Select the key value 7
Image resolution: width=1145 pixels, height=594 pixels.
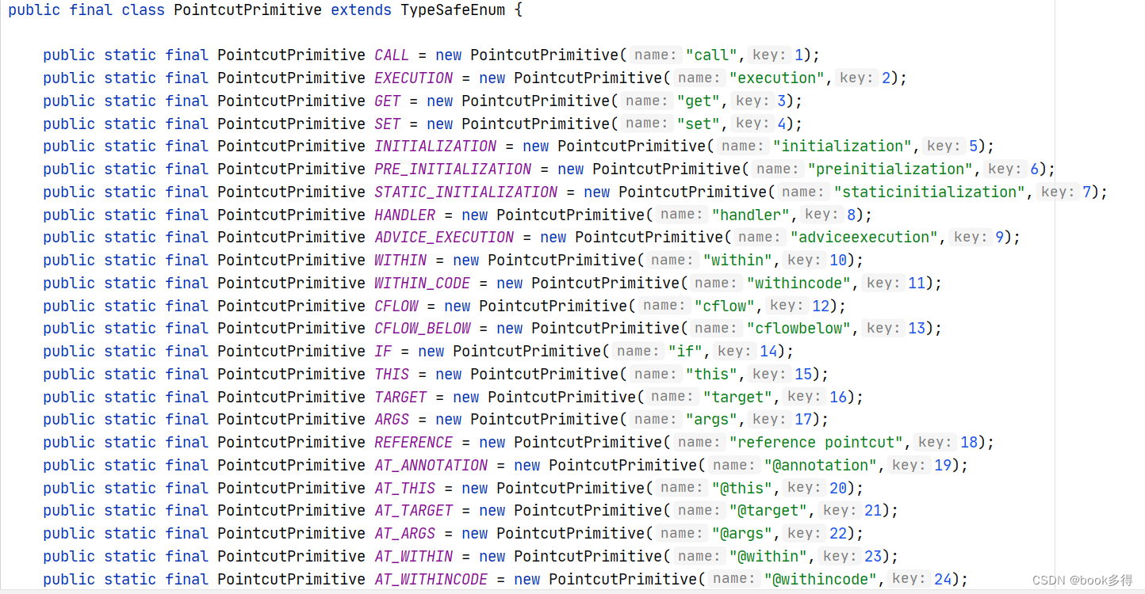coord(1087,192)
